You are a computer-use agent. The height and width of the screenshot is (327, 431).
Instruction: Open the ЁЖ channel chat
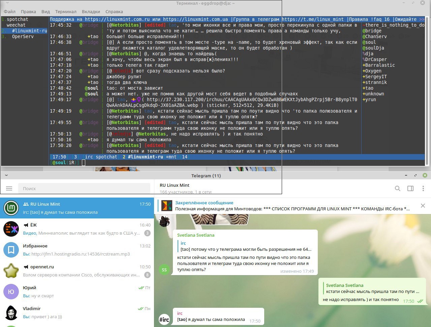pos(77,229)
